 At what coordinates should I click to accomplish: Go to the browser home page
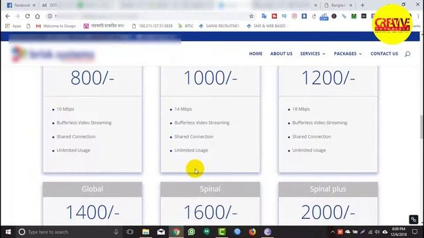point(37,16)
